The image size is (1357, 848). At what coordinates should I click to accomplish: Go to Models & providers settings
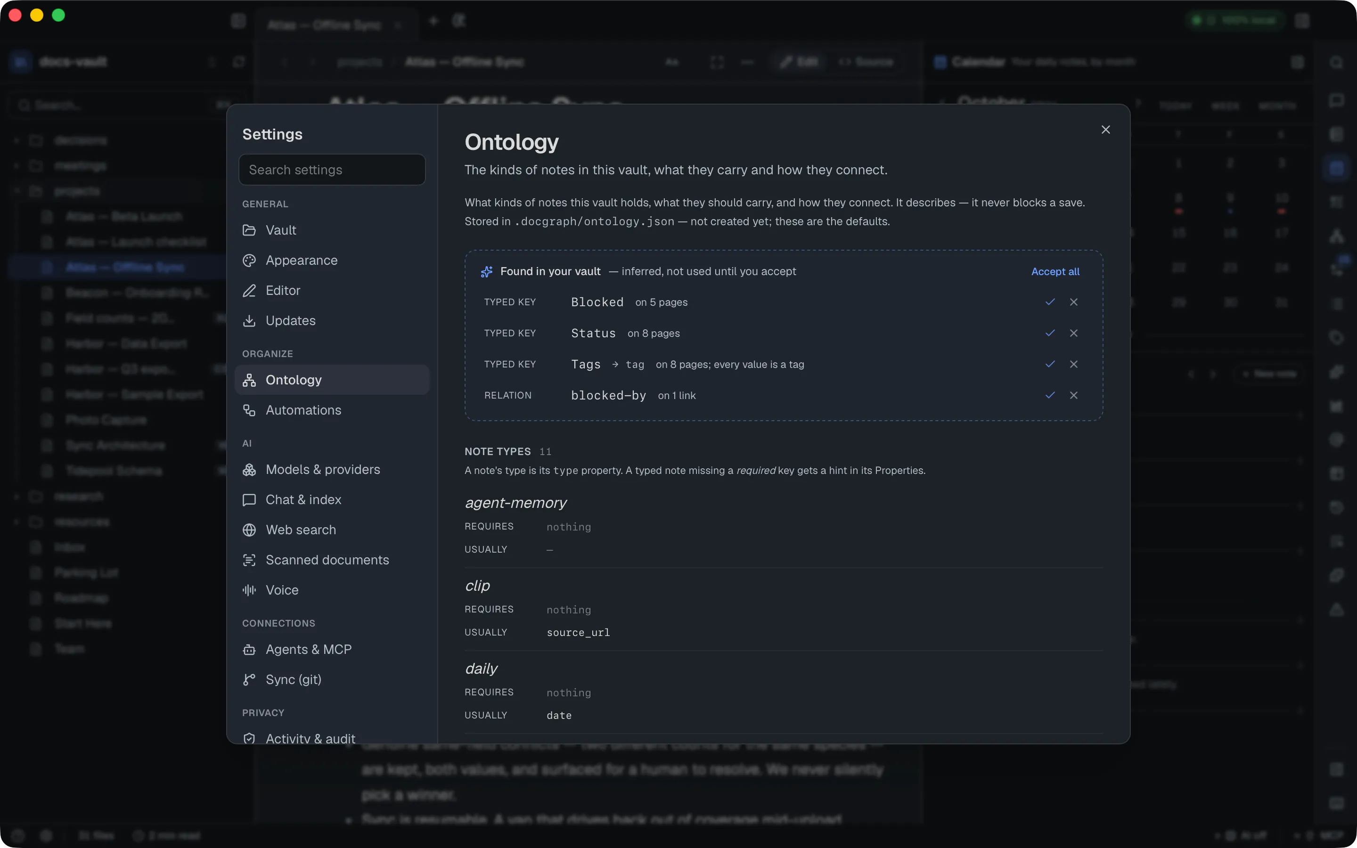(x=332, y=470)
